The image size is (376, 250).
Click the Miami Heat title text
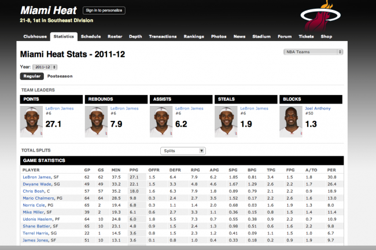coord(49,10)
